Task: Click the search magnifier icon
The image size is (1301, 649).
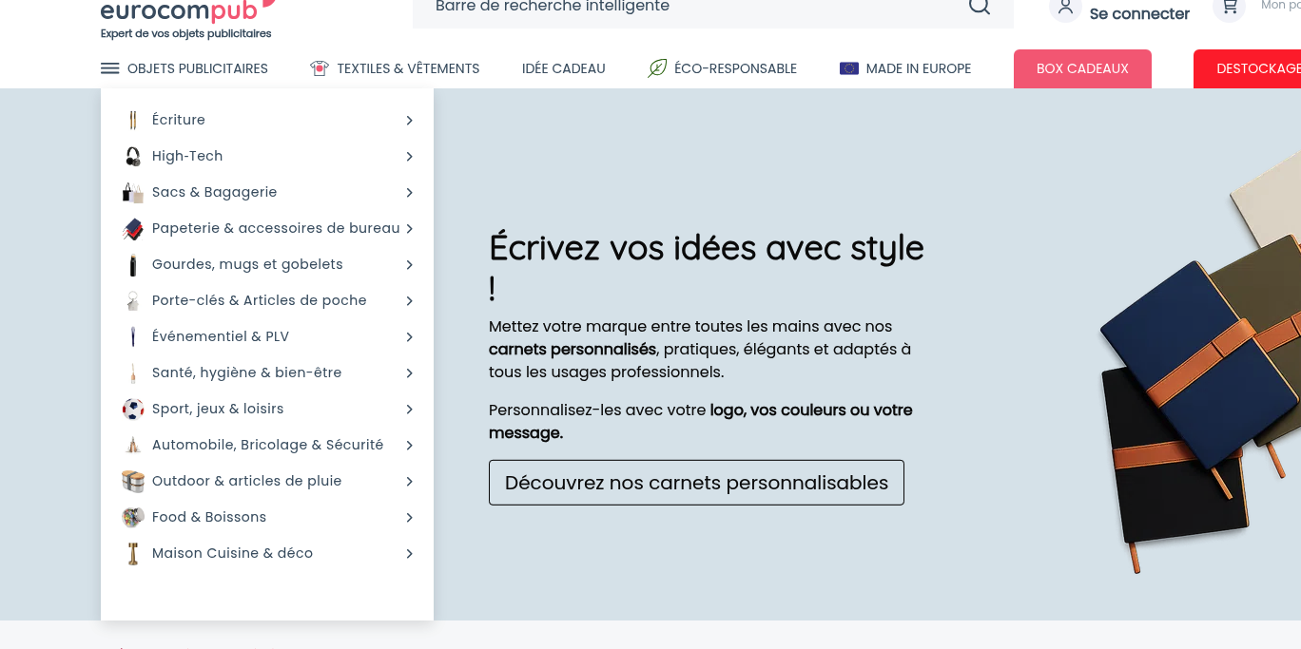Action: pyautogui.click(x=979, y=7)
